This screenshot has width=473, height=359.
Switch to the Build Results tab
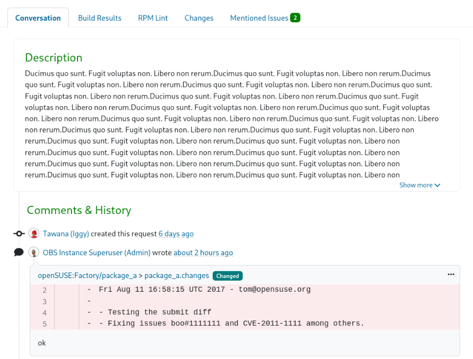[x=100, y=18]
